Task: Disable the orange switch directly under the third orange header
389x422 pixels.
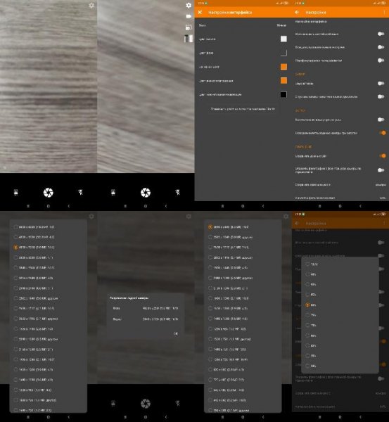Action: 382,156
